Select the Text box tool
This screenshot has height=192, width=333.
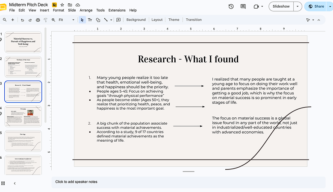tap(90, 20)
